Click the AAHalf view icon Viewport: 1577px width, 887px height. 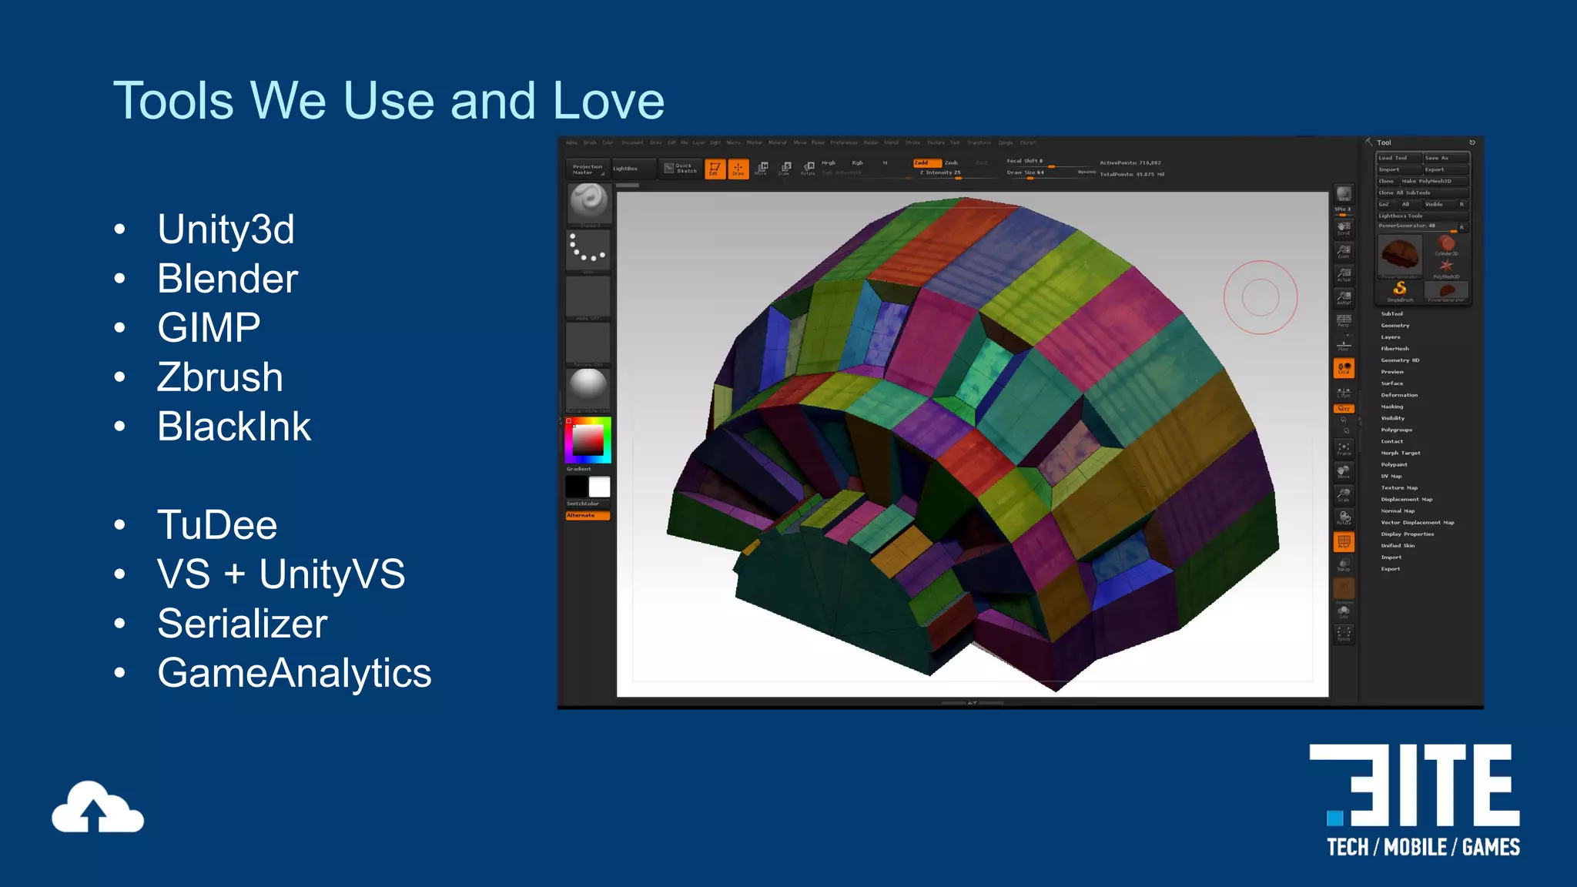[x=1344, y=298]
